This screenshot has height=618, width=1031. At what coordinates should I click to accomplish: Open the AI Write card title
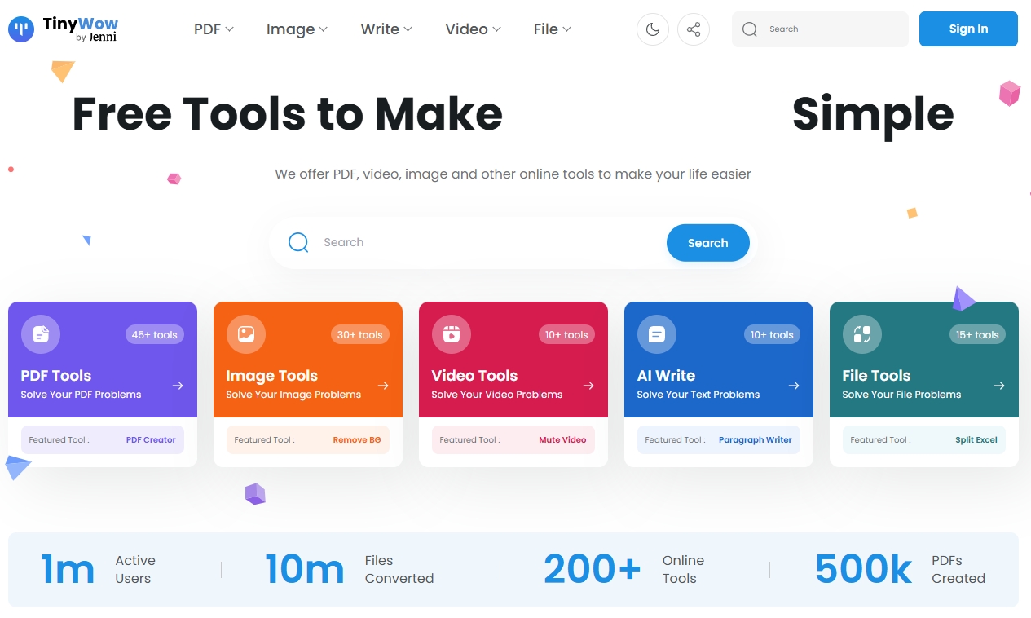click(x=666, y=376)
